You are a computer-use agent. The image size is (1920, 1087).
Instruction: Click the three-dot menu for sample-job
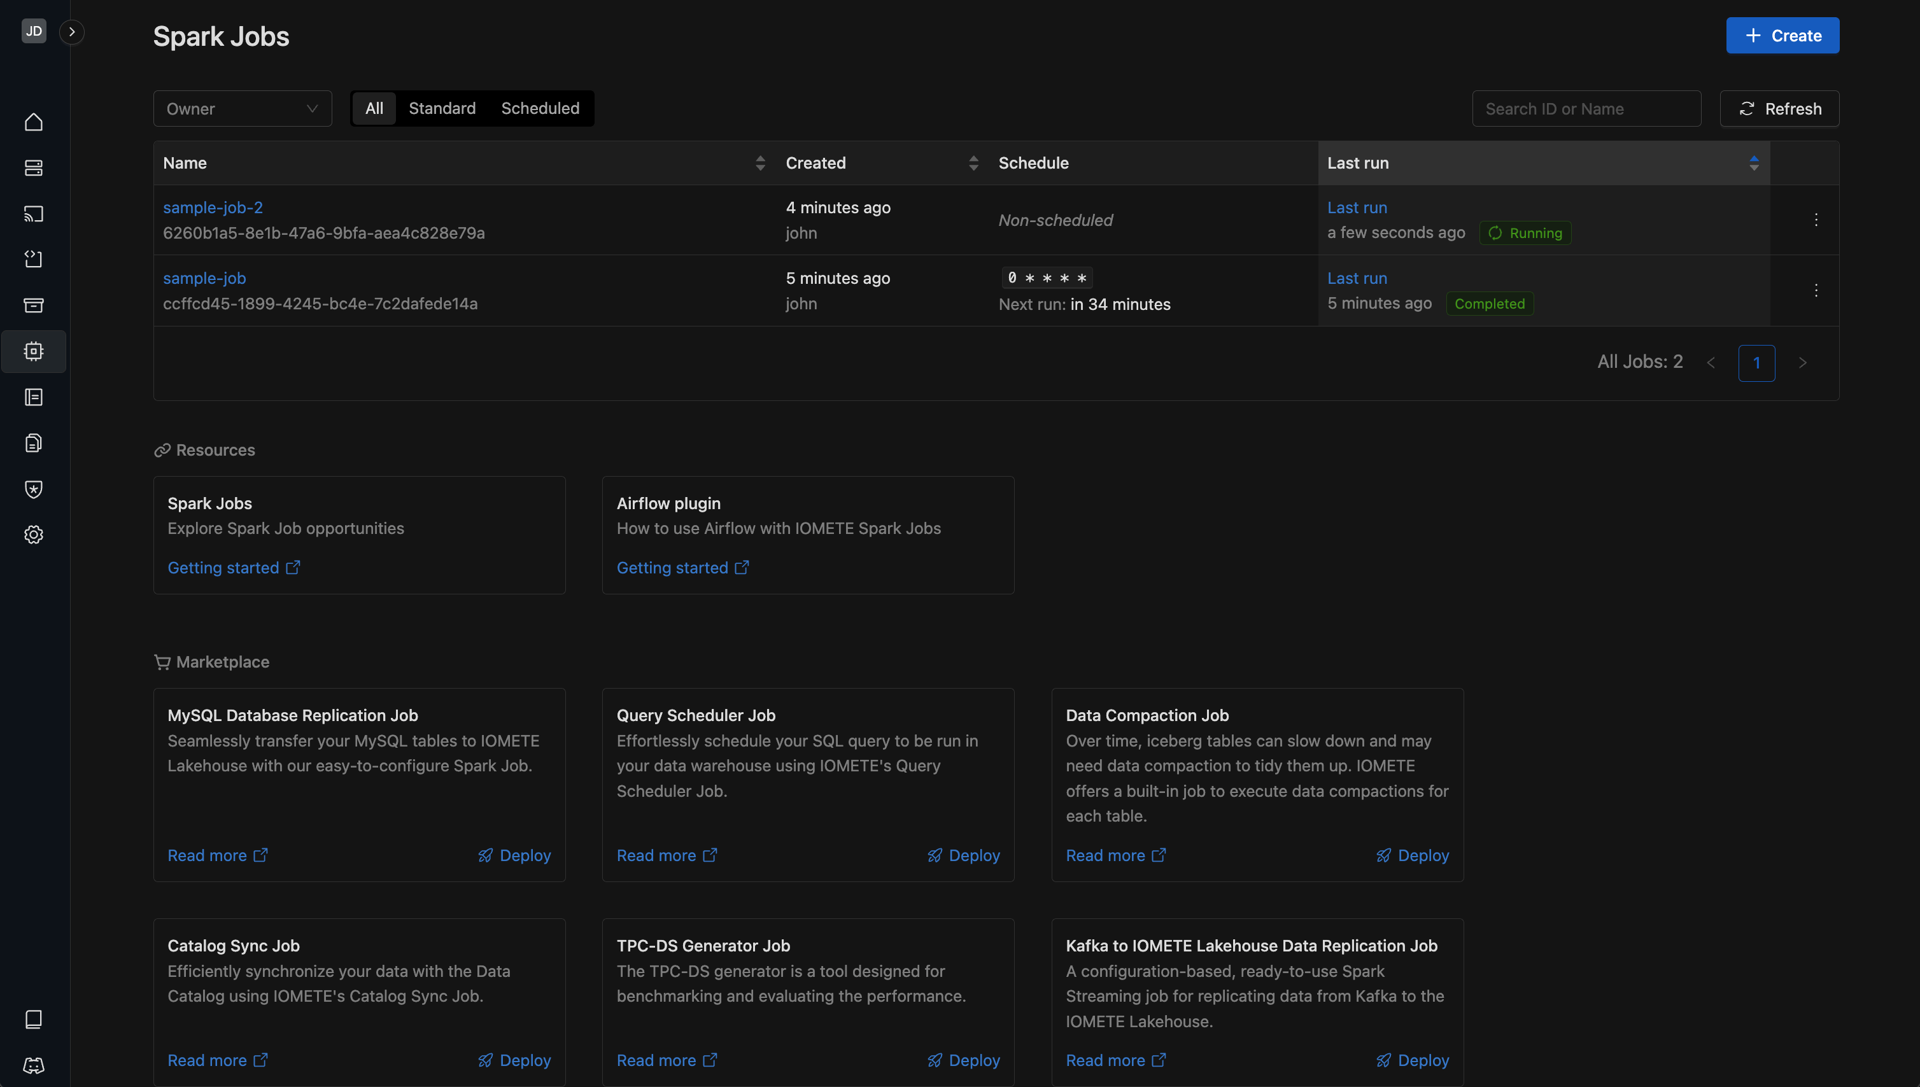tap(1816, 290)
